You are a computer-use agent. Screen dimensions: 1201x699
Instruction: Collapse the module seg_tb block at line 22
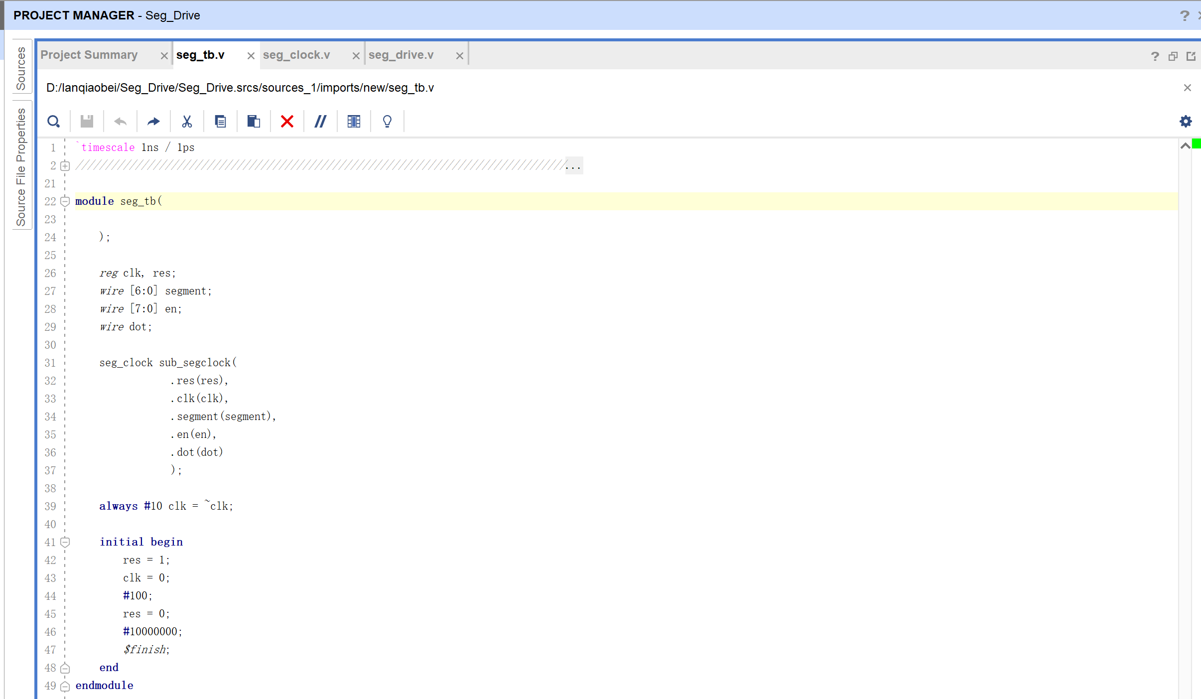pyautogui.click(x=65, y=201)
